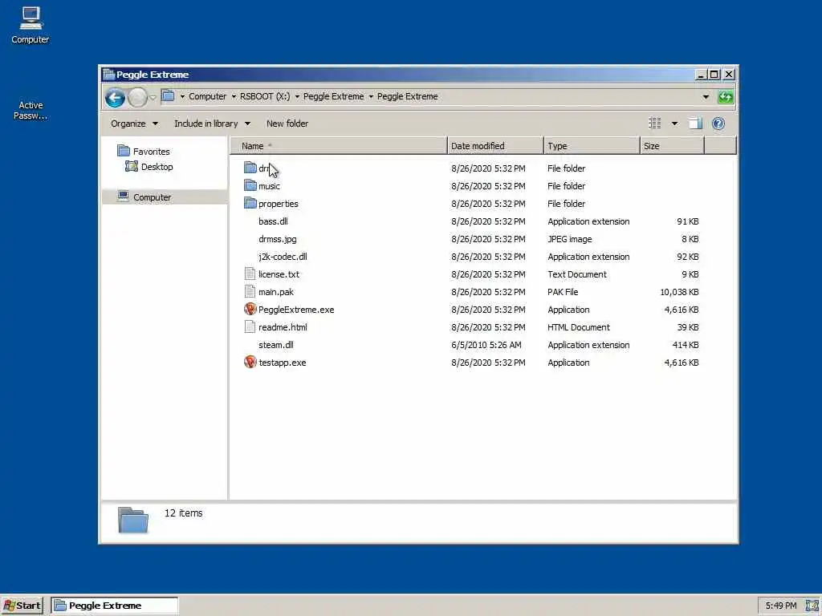Click the readme.html document icon

click(250, 327)
